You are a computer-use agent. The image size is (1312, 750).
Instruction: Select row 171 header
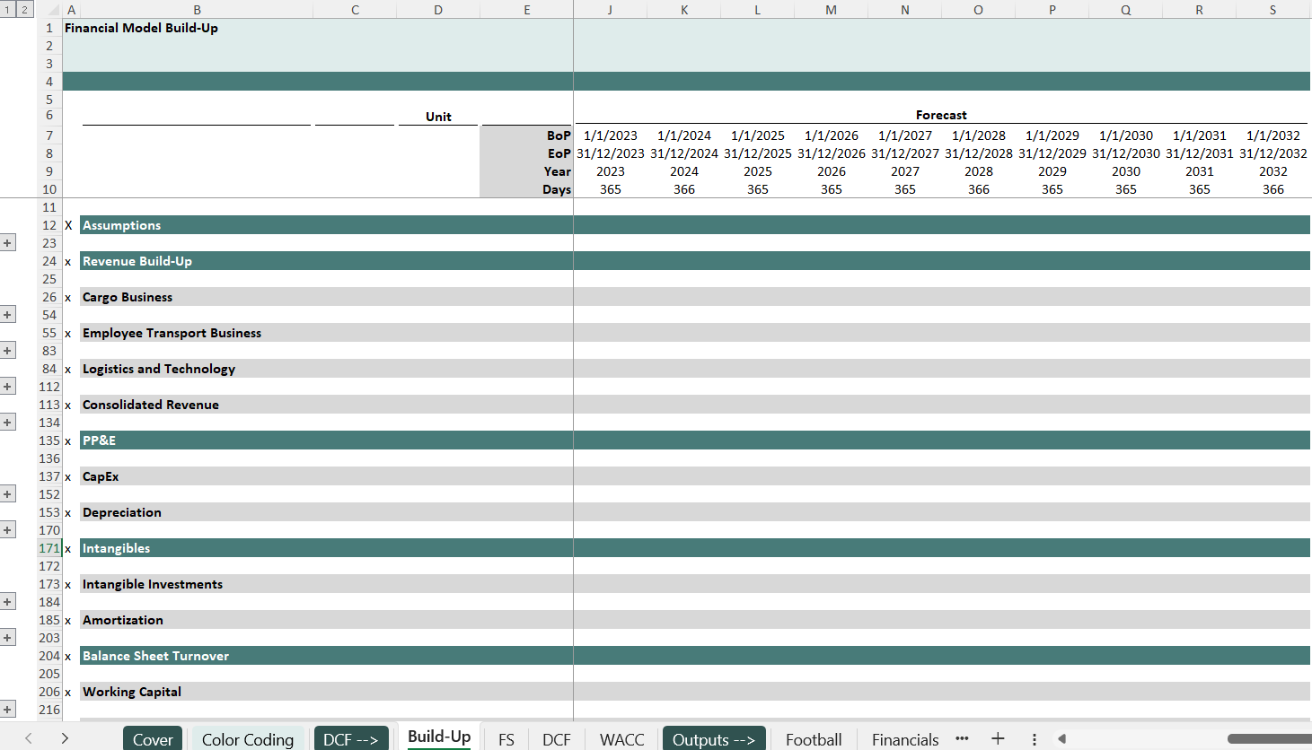pos(48,548)
